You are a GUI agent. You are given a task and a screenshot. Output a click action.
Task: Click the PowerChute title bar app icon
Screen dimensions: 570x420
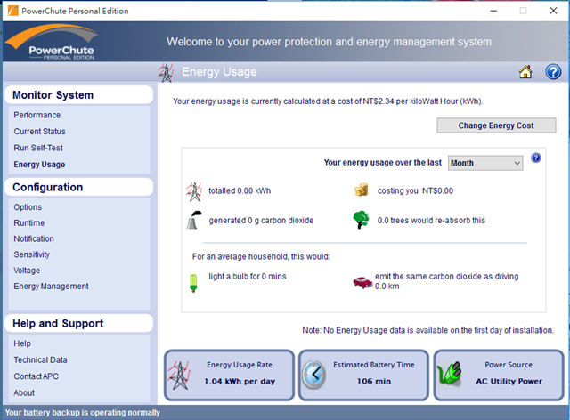coord(12,11)
